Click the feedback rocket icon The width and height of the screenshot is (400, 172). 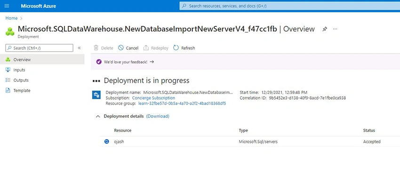99,62
